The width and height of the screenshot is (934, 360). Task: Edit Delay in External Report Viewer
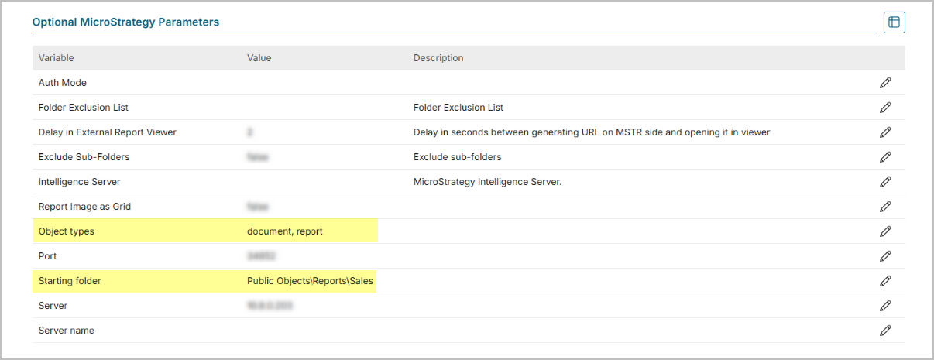coord(885,132)
